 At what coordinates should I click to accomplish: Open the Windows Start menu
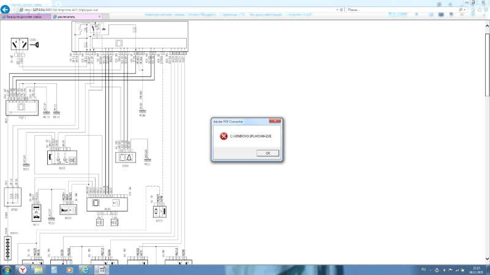[7, 269]
